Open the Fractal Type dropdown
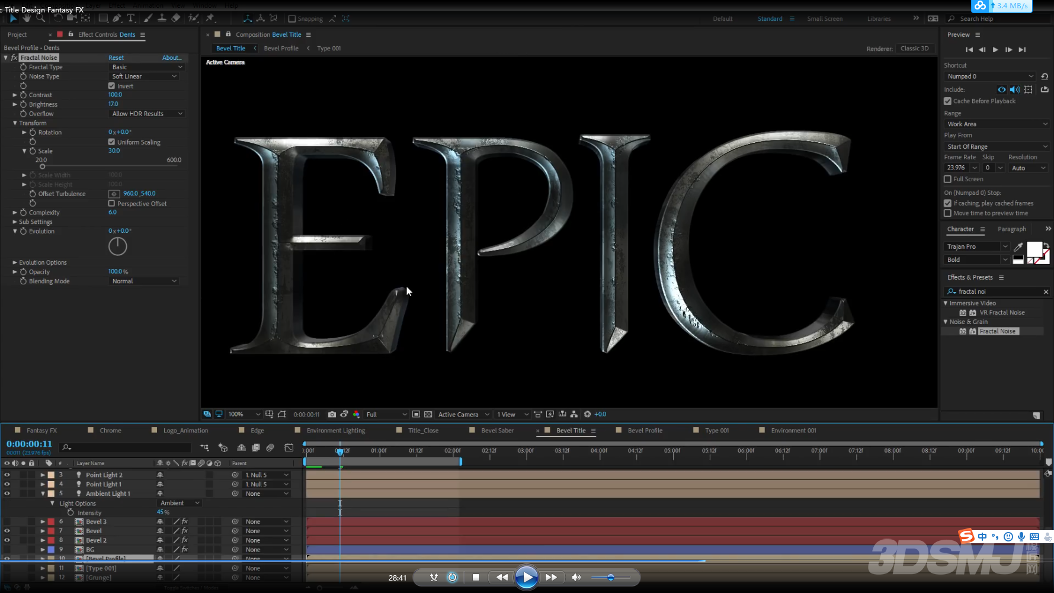Viewport: 1054px width, 593px height. [x=146, y=67]
